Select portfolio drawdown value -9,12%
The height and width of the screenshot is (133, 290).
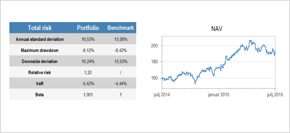click(88, 51)
